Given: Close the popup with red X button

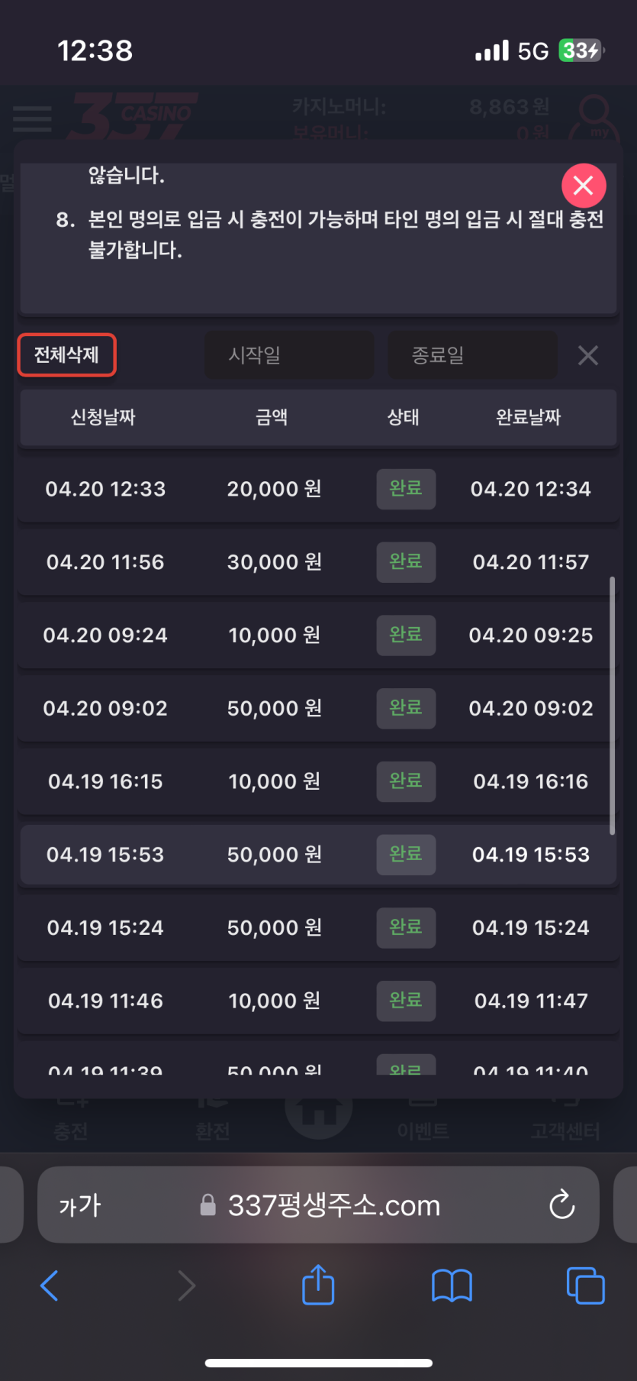Looking at the screenshot, I should (x=584, y=186).
